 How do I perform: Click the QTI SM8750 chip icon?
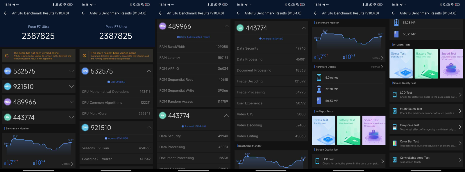[109, 82]
